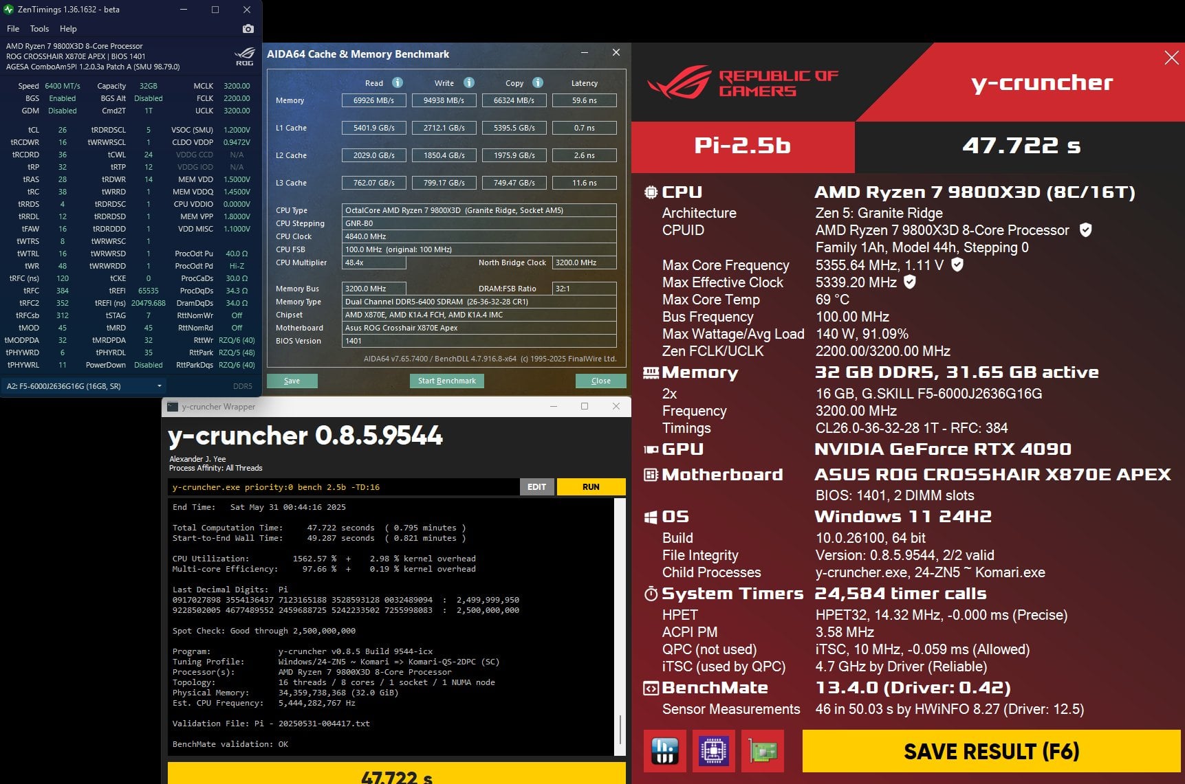Click the ZenTimings title bar app icon
This screenshot has width=1185, height=784.
[9, 10]
